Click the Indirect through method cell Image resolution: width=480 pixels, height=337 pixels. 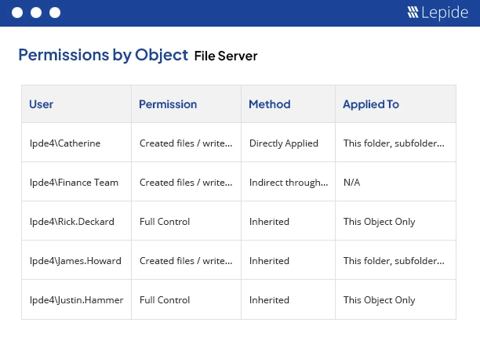pos(288,183)
